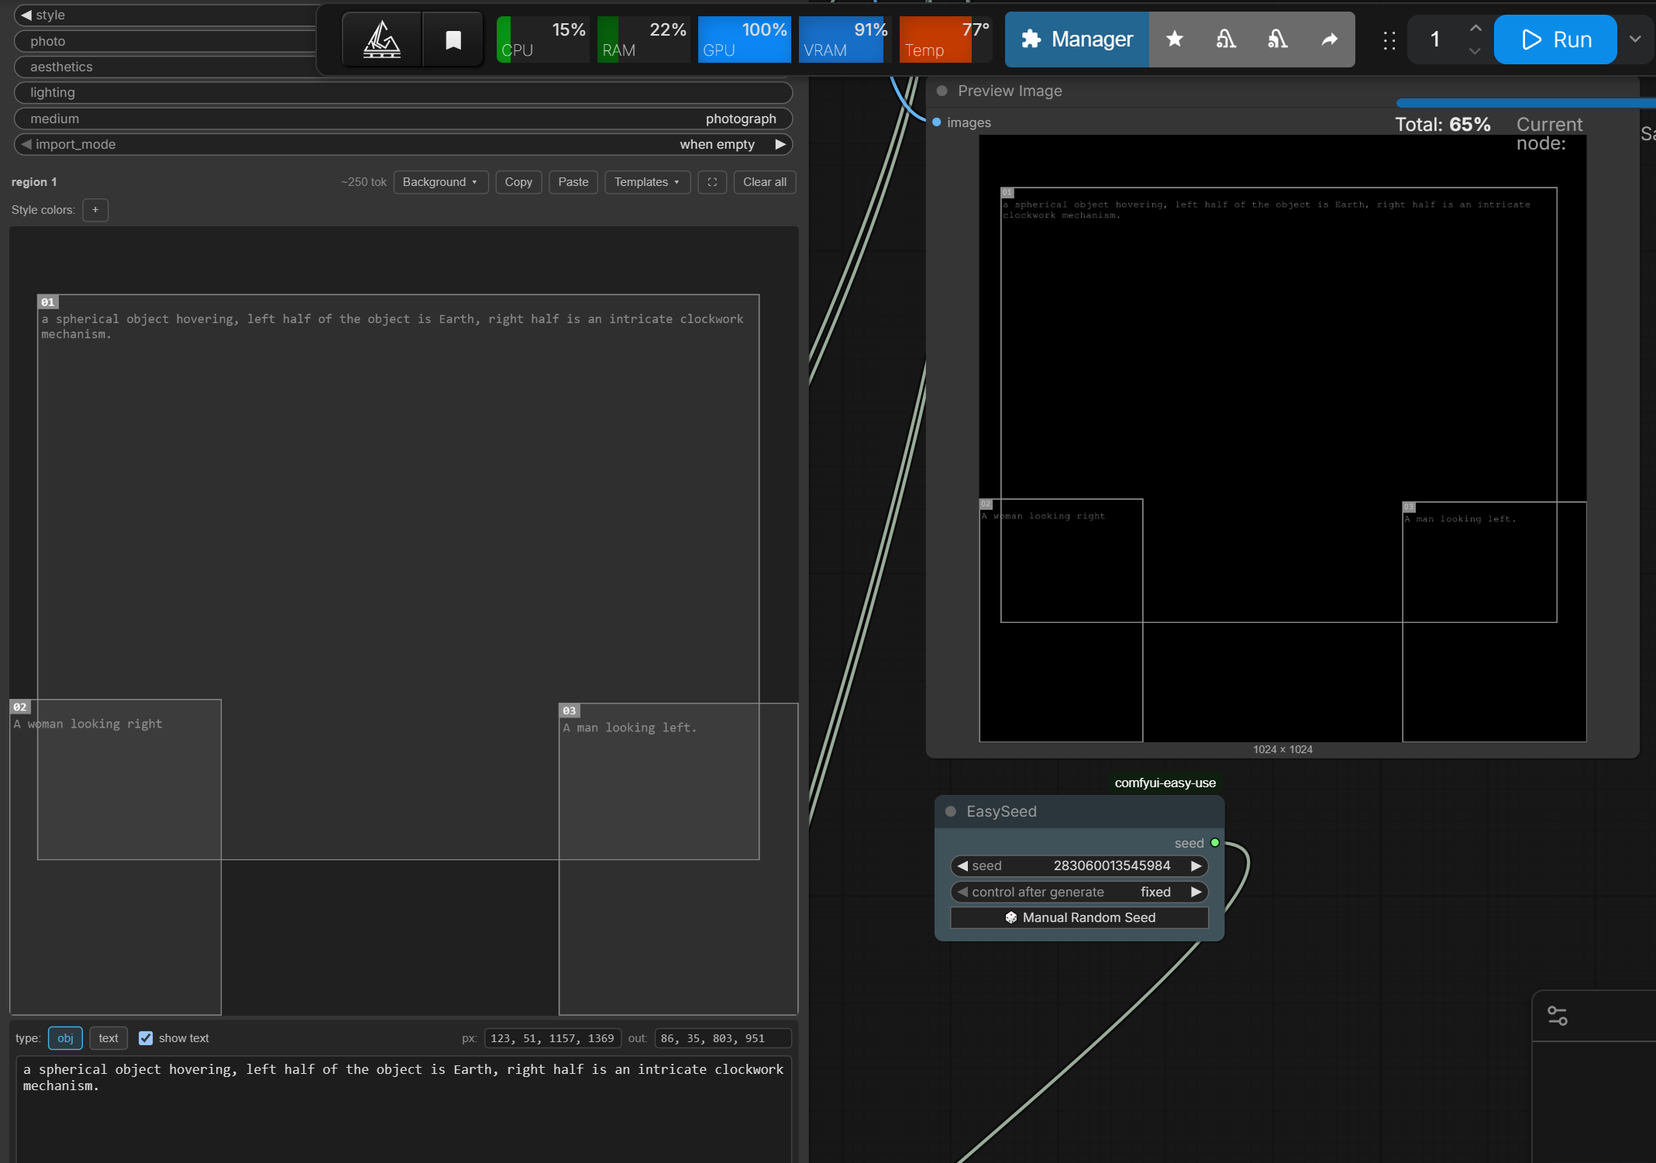Click the Preview Image images input port

pyautogui.click(x=936, y=122)
